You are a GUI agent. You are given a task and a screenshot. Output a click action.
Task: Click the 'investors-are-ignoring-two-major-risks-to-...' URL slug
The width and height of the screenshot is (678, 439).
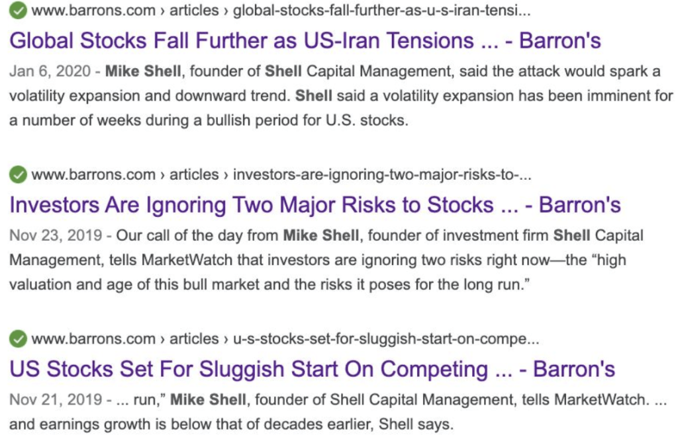pos(382,175)
